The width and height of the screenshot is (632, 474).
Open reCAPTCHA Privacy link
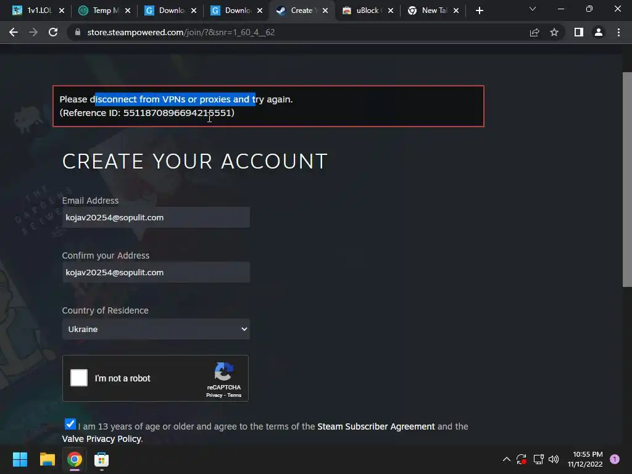point(214,395)
